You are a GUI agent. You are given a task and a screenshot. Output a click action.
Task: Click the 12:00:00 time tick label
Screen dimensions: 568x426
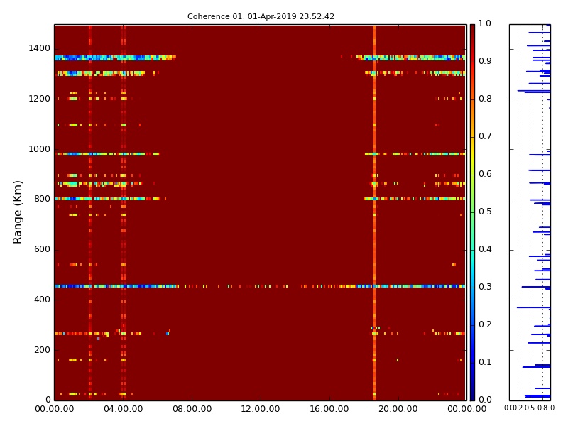[261, 409]
